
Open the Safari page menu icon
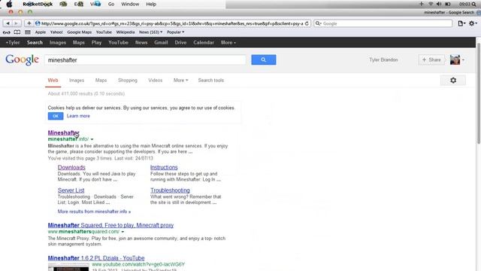461,23
